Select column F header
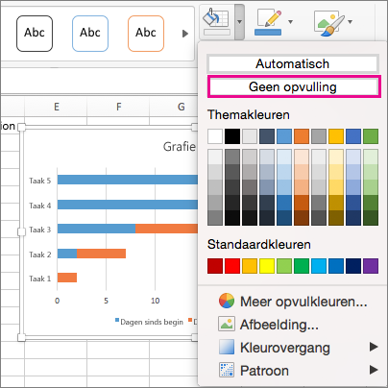 click(x=118, y=107)
